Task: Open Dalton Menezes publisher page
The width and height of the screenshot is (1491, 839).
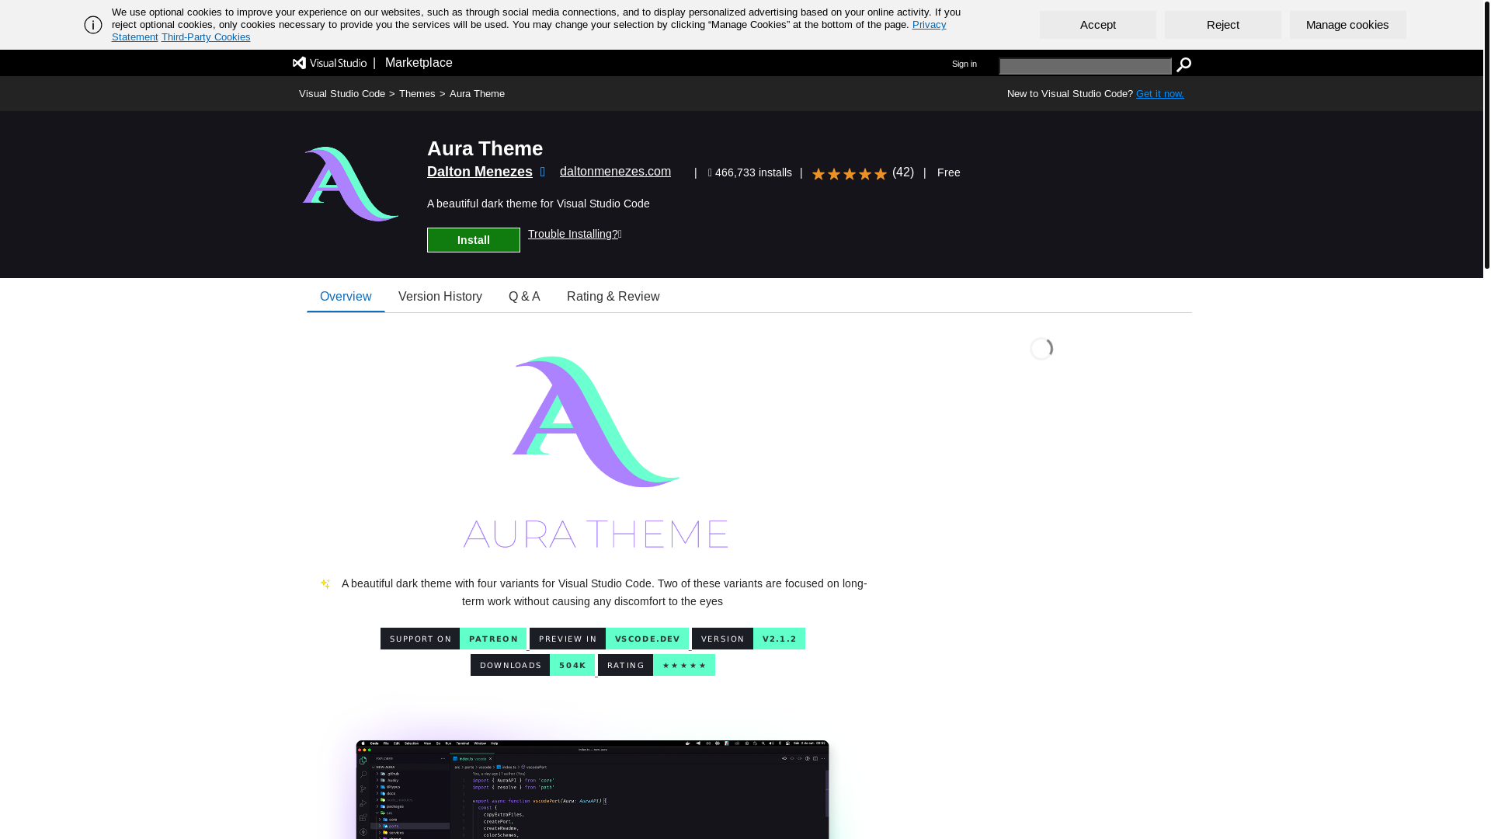Action: tap(480, 172)
